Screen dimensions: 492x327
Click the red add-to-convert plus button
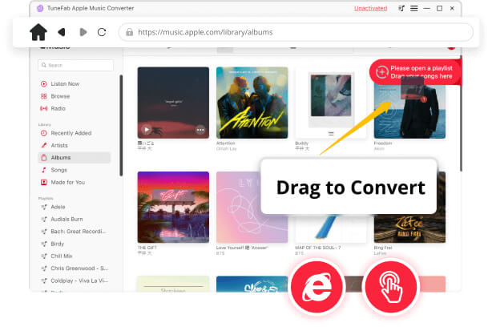click(382, 72)
